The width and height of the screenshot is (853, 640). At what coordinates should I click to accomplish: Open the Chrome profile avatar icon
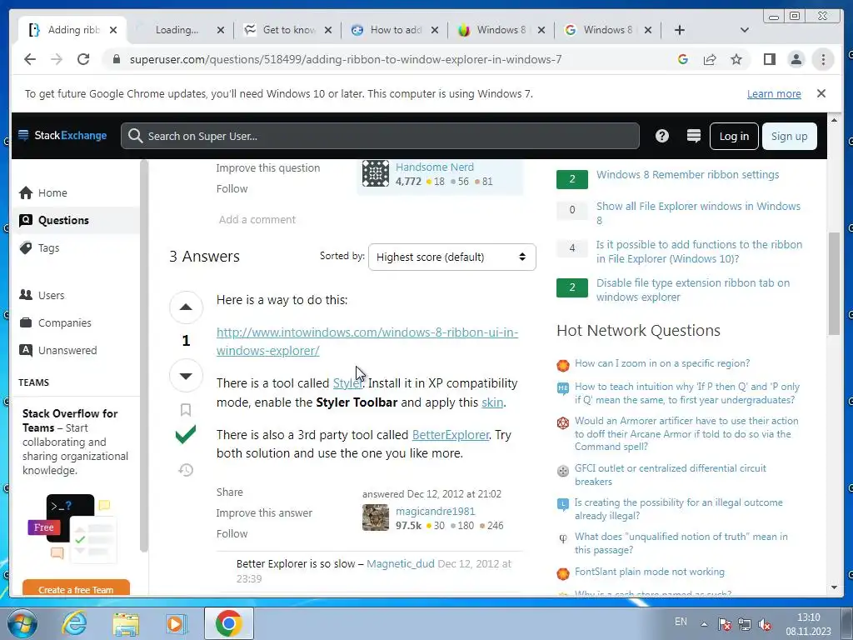click(796, 59)
